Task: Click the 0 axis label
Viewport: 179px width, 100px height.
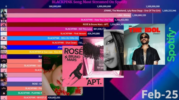Action: tap(6, 6)
